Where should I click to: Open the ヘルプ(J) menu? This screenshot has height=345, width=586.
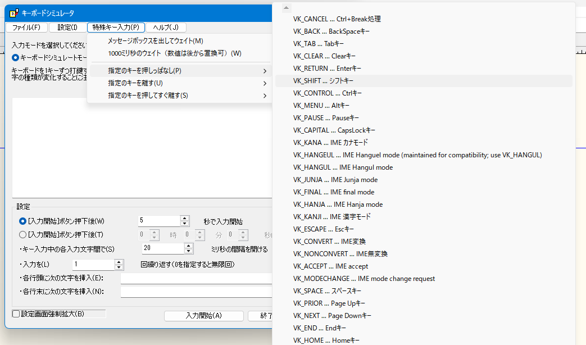point(166,28)
